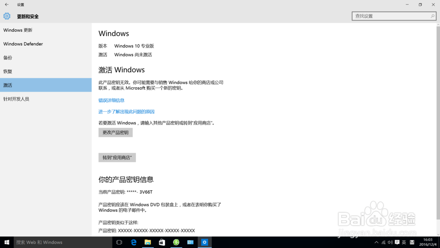Select 激活 in the sidebar
The height and width of the screenshot is (248, 440).
coord(46,85)
